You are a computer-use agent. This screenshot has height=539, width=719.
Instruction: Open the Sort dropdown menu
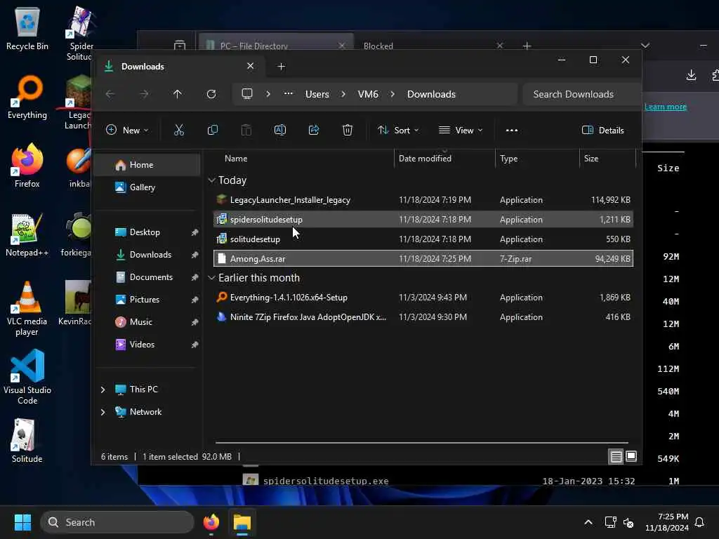click(x=398, y=130)
